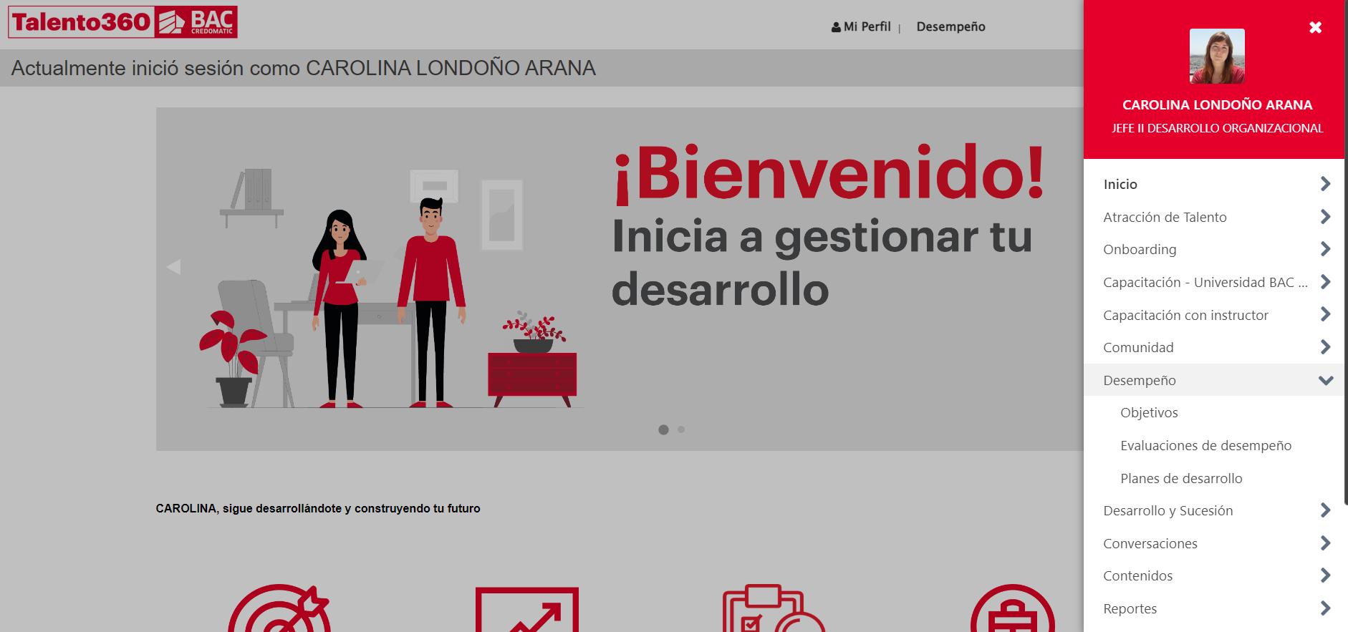Open Capacitación - Universidad BAC menu item
The width and height of the screenshot is (1348, 632).
click(1205, 282)
